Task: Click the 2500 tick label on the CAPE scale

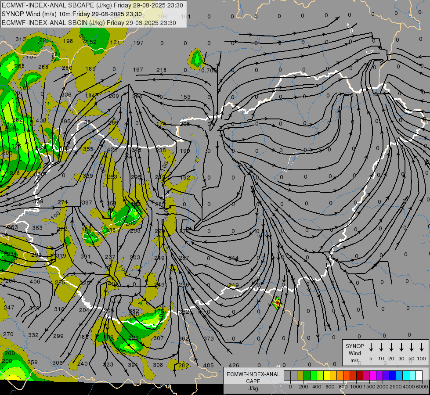Action: (x=395, y=387)
